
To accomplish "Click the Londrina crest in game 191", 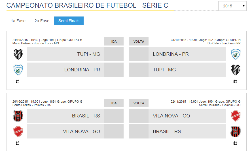I will point(18,70).
